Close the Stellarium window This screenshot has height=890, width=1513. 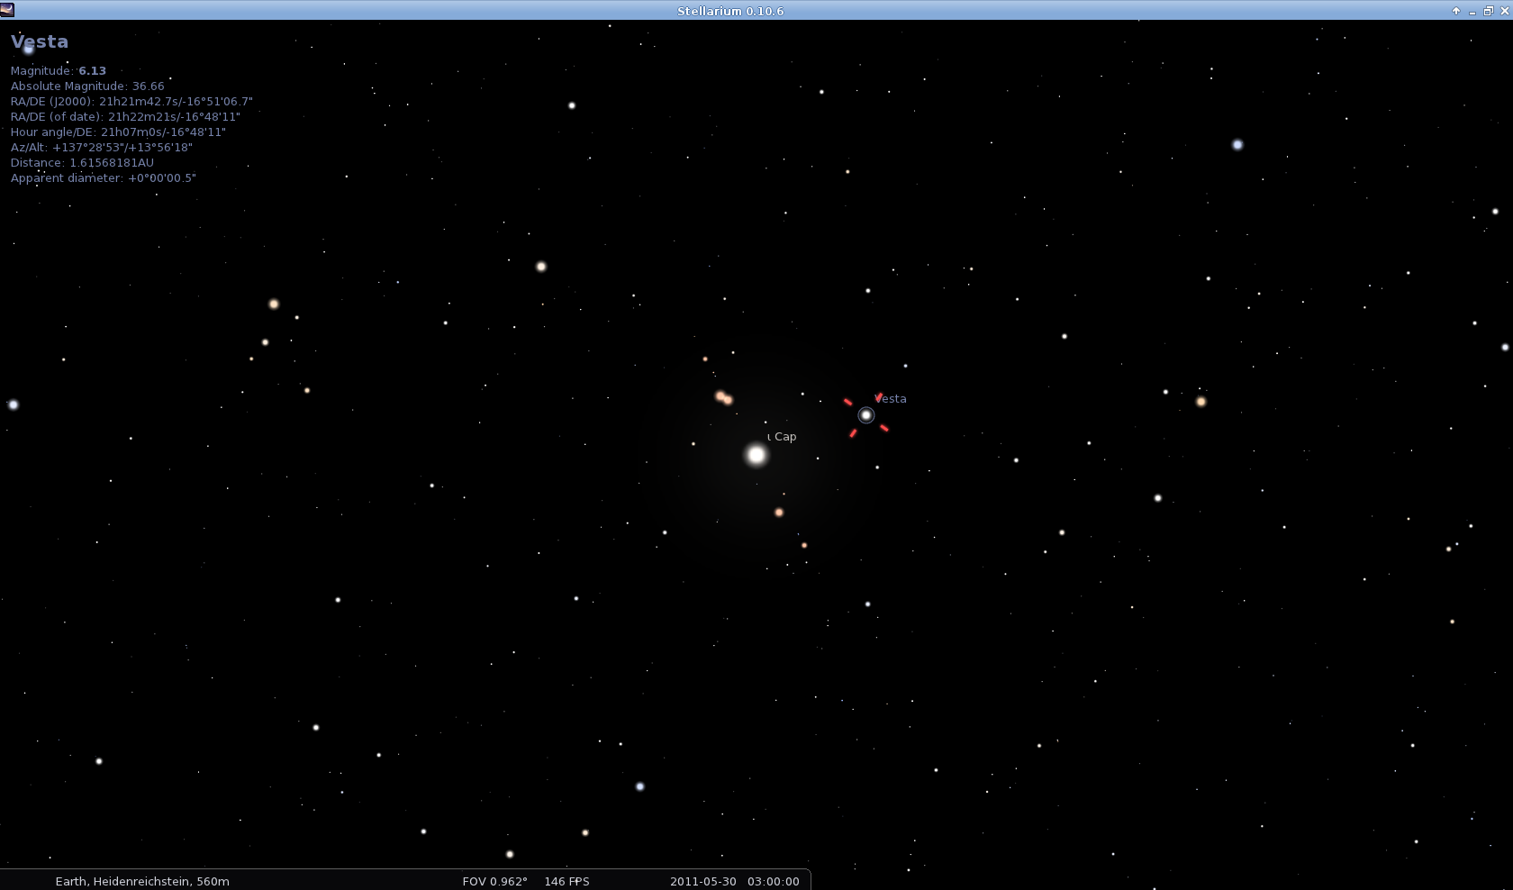click(1504, 11)
